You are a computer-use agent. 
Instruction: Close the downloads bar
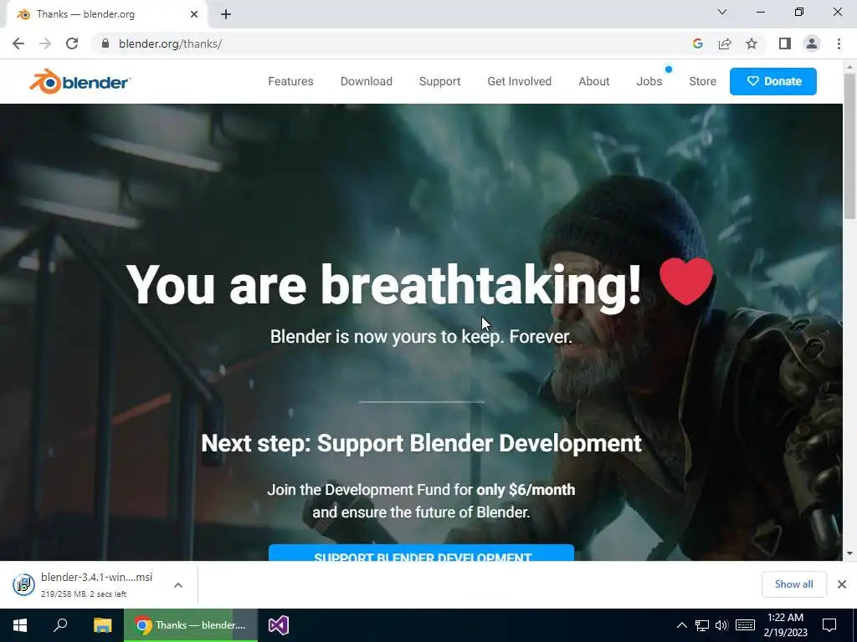tap(842, 584)
